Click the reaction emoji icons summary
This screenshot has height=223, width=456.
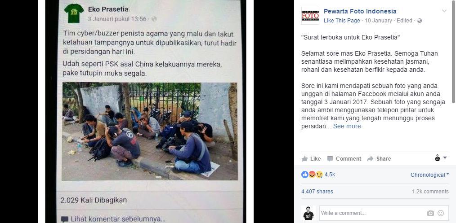(312, 175)
